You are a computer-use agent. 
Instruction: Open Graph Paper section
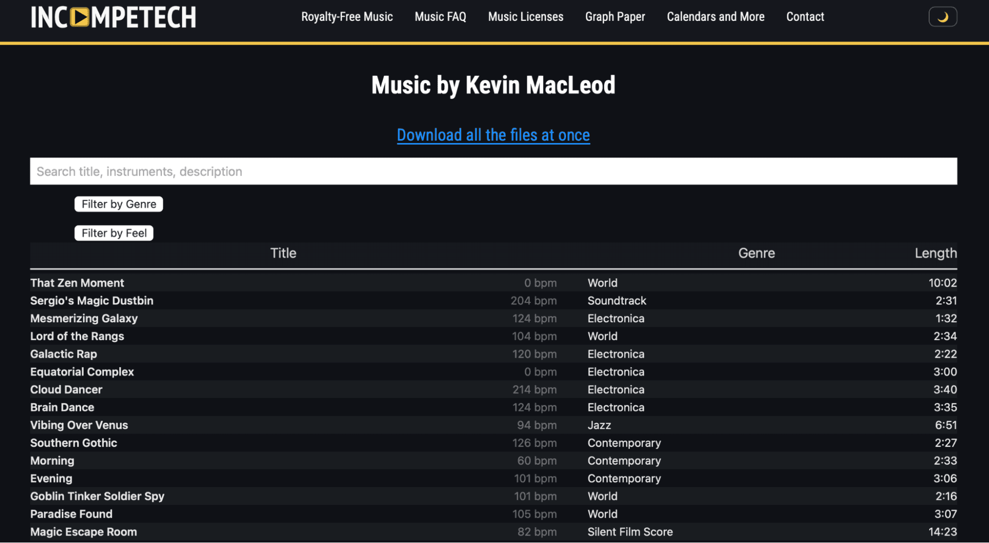[x=614, y=17]
